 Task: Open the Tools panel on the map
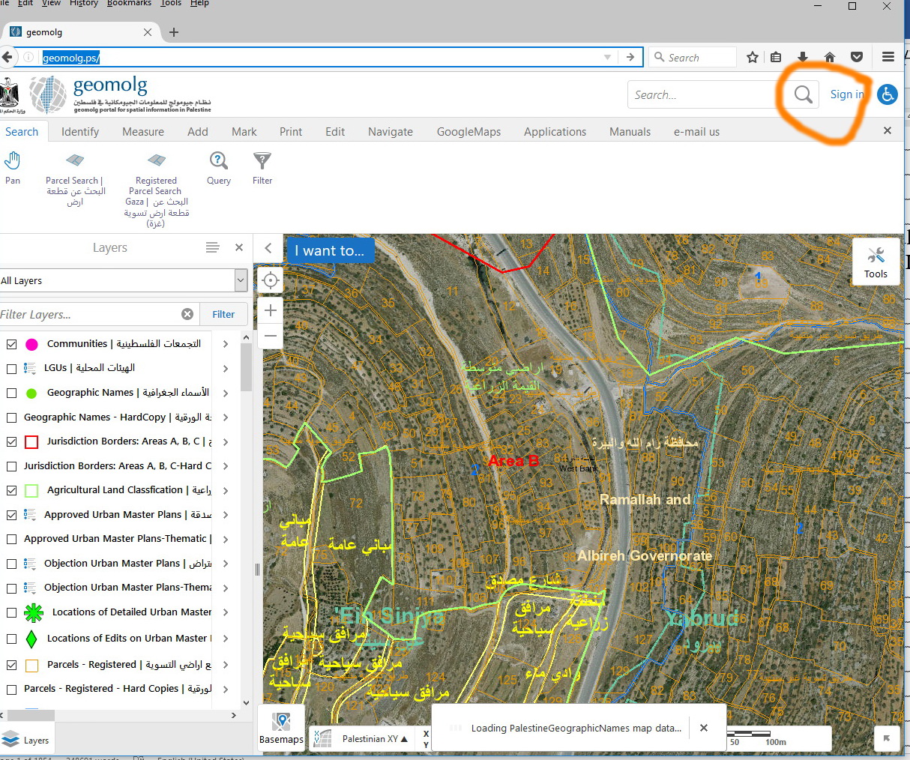click(x=876, y=262)
